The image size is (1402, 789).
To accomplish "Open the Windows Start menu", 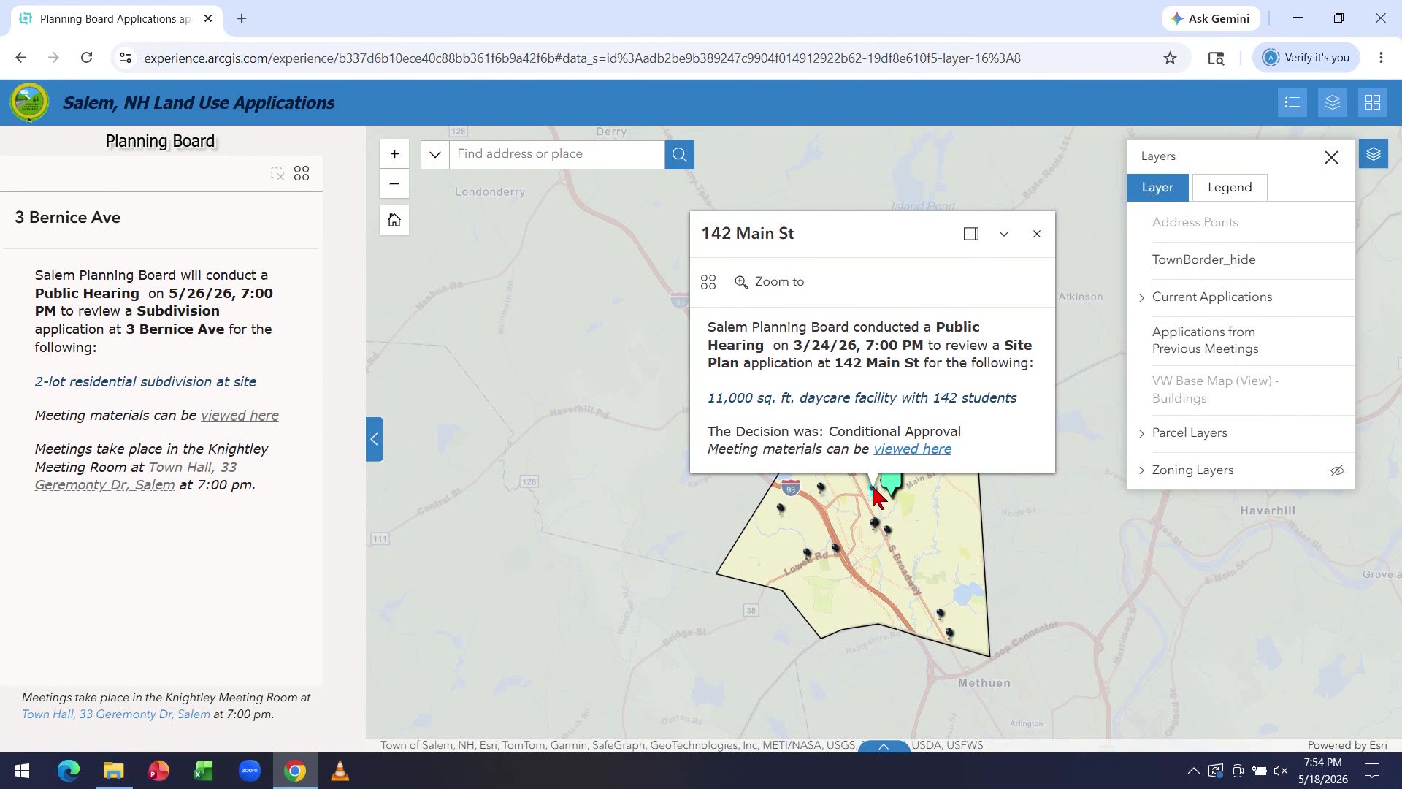I will point(22,771).
